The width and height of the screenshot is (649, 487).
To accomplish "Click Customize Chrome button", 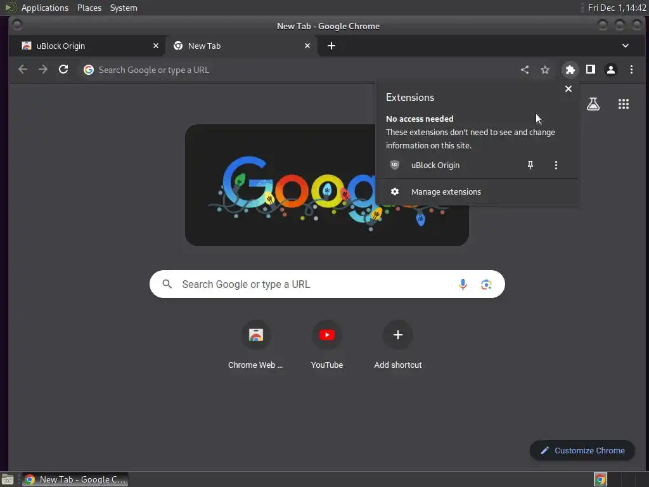I will (x=582, y=451).
